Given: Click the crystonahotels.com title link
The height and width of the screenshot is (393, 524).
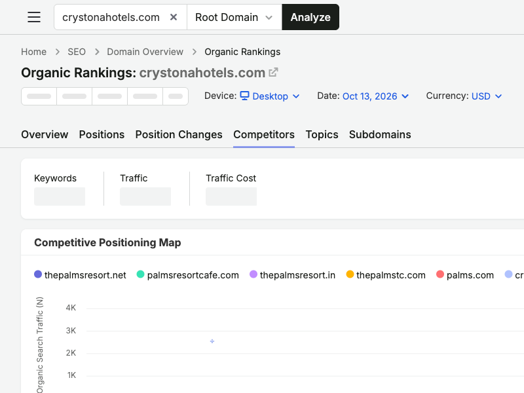Looking at the screenshot, I should point(202,73).
